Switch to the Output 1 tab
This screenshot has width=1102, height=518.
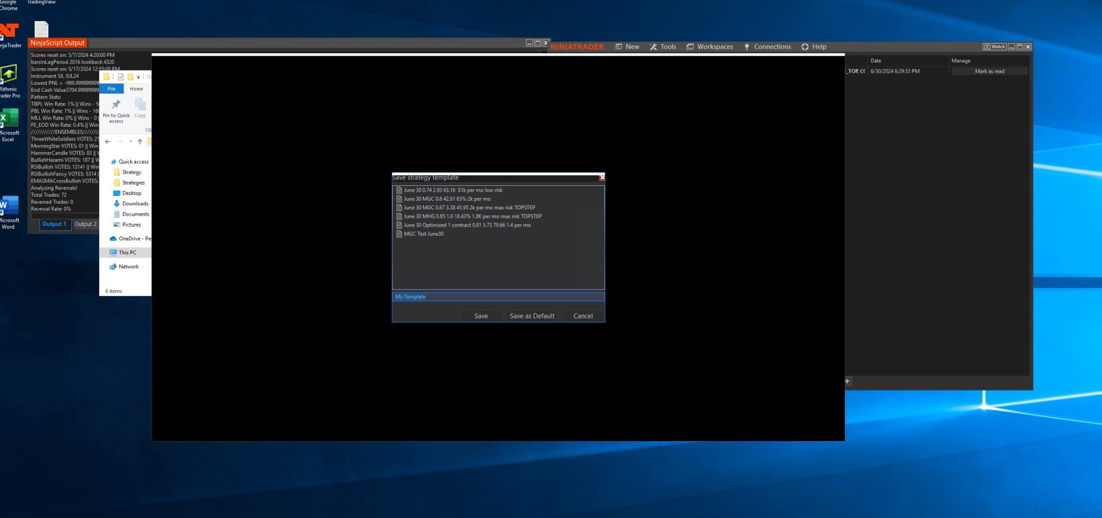click(x=55, y=224)
